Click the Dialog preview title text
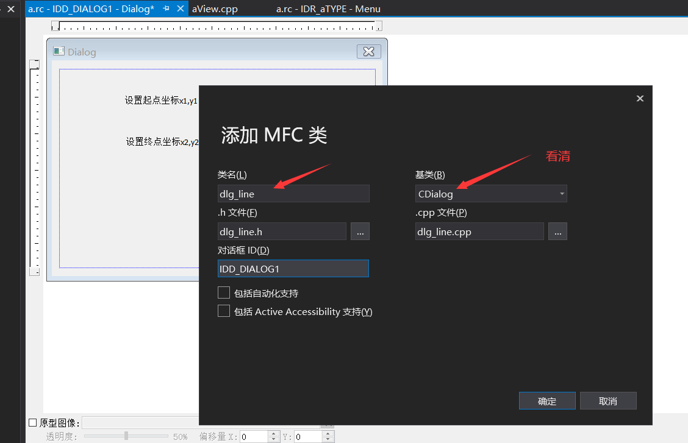Viewport: 688px width, 443px height. (82, 52)
